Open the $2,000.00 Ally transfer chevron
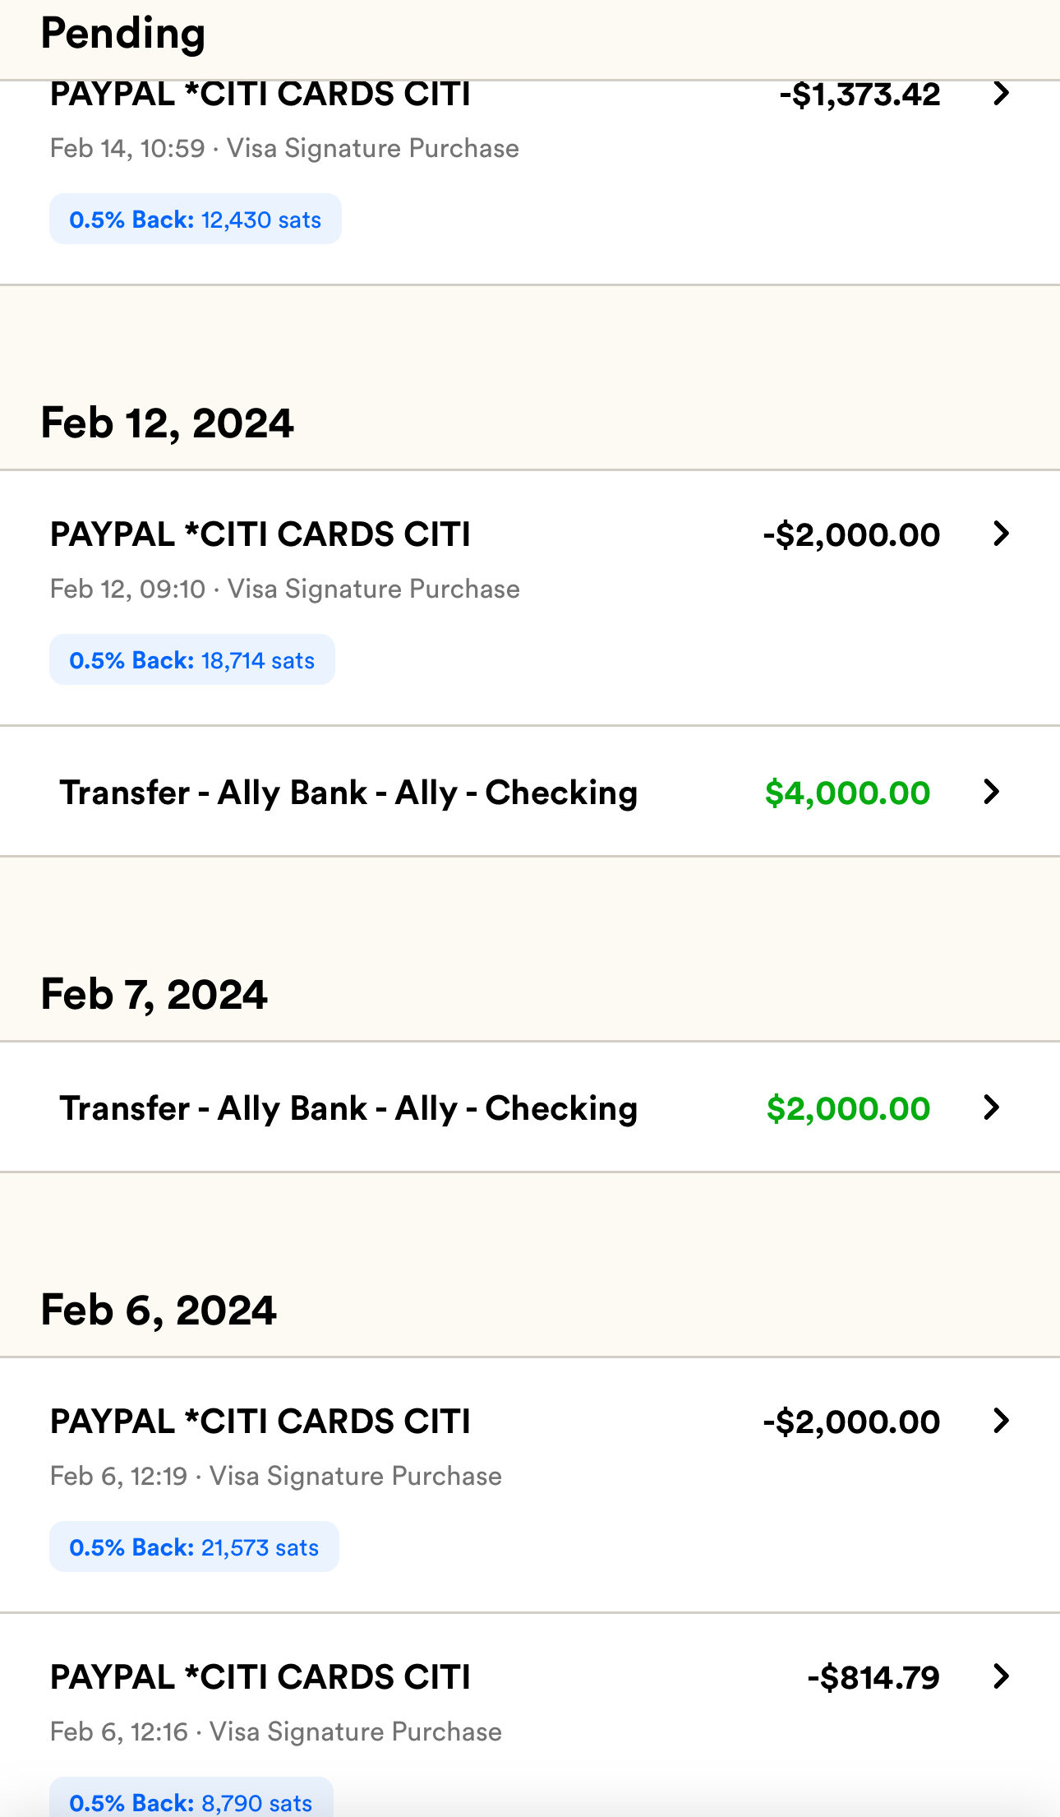1060x1817 pixels. coord(991,1107)
